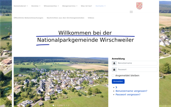Focus the Passwort input field
The image size is (171, 107).
coord(137,70)
